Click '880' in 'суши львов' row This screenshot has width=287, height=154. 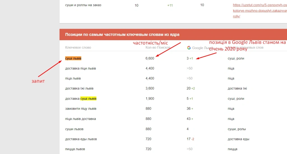coord(149,129)
